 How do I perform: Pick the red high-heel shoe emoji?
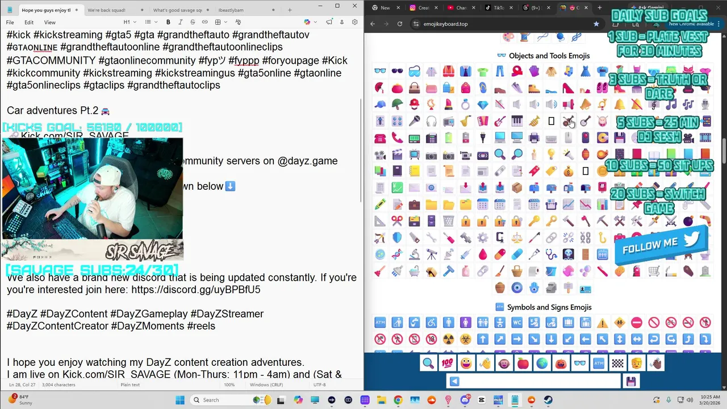pyautogui.click(x=568, y=88)
